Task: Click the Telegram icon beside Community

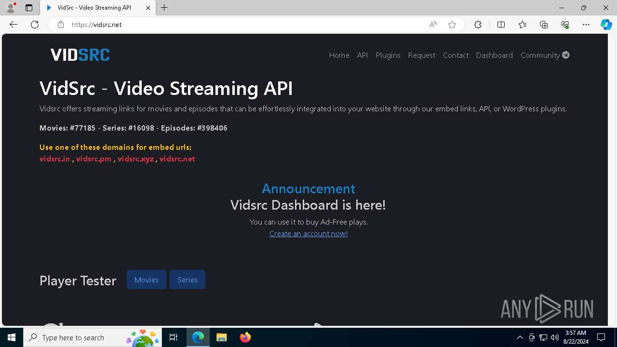Action: [x=566, y=55]
